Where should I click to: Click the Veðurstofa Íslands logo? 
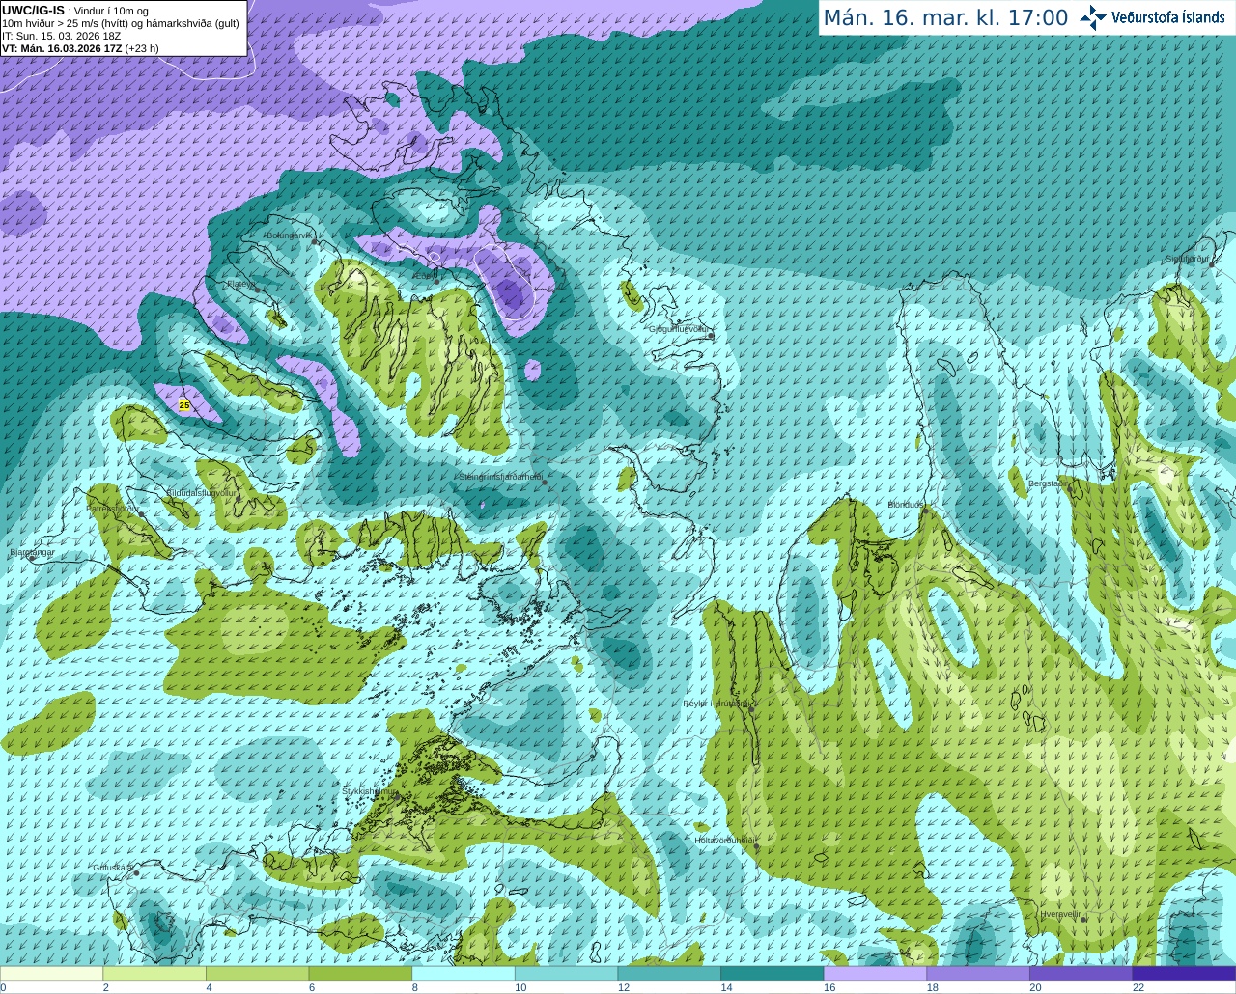pyautogui.click(x=1153, y=17)
